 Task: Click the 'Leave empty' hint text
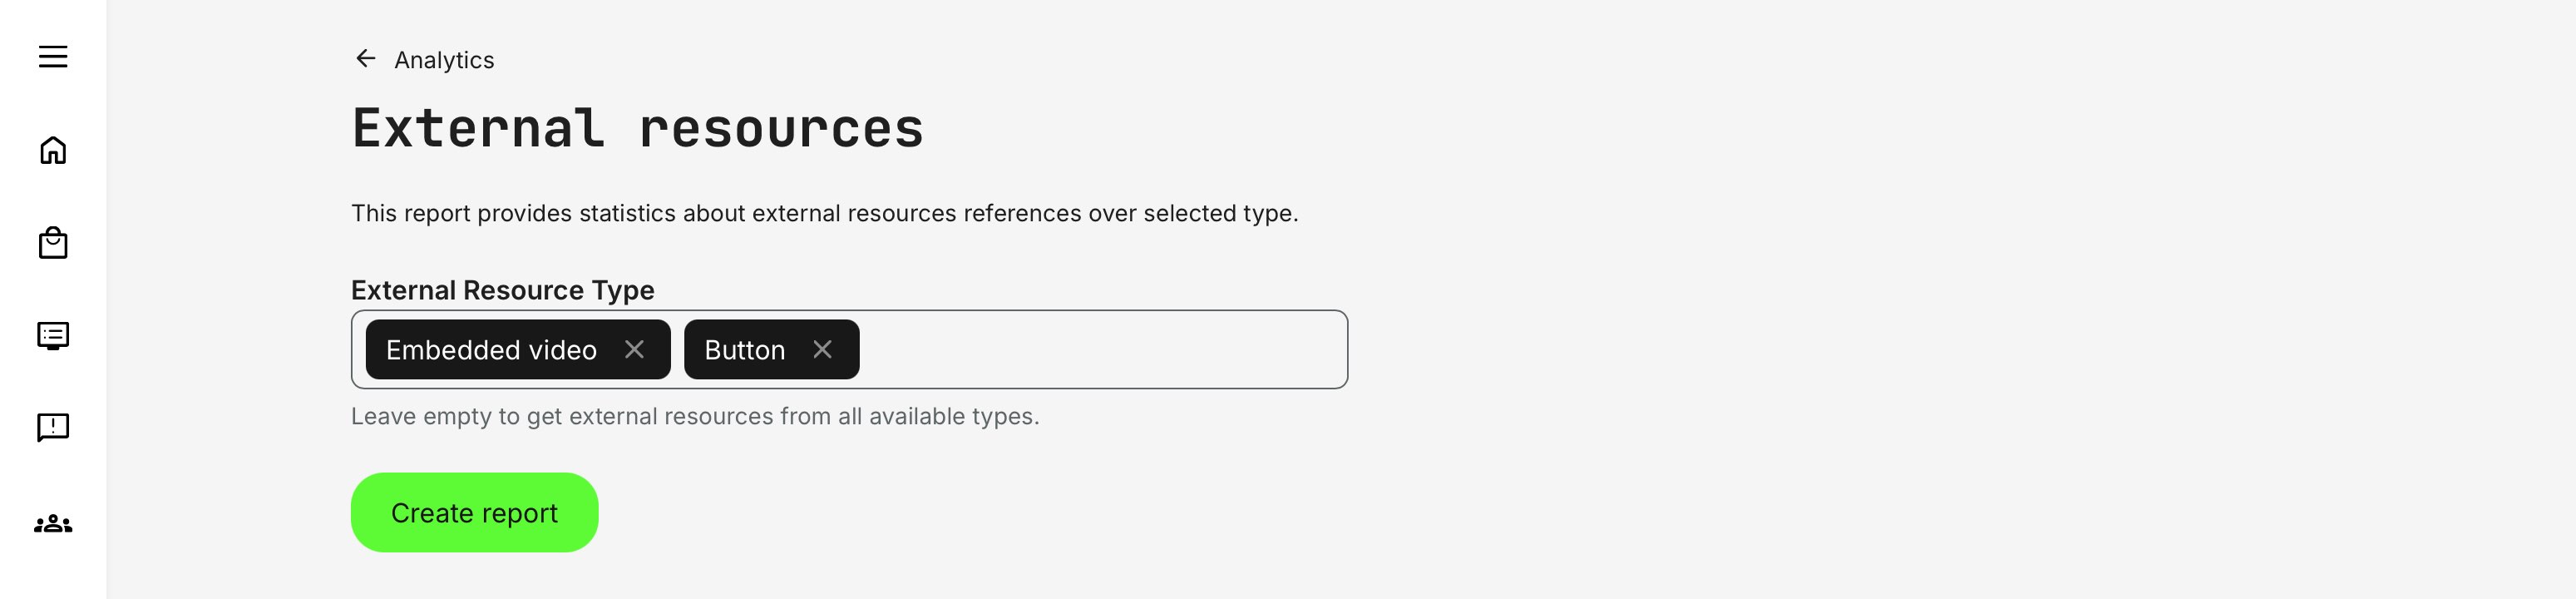(x=695, y=417)
